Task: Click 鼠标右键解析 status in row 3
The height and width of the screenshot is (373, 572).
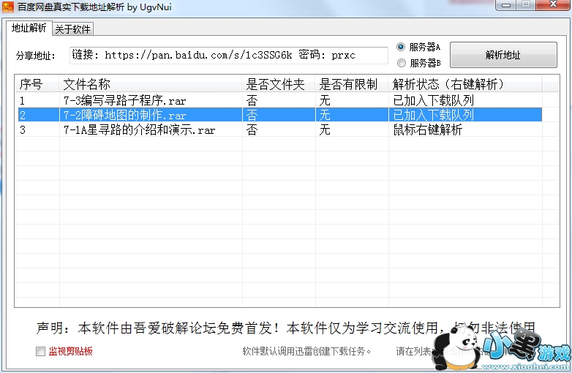Action: coord(428,129)
